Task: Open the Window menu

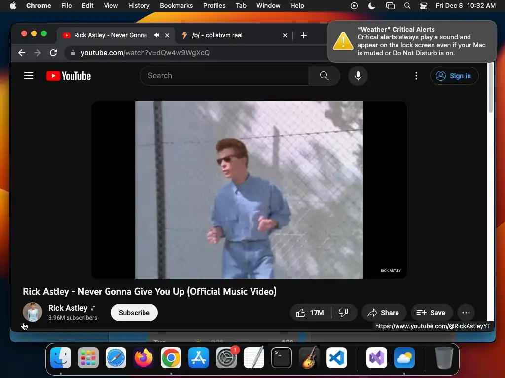Action: 268,6
